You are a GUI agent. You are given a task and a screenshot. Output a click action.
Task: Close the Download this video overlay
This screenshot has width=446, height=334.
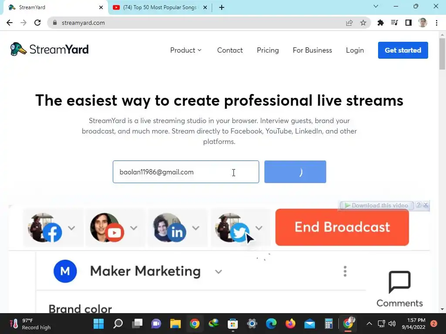[x=426, y=205]
